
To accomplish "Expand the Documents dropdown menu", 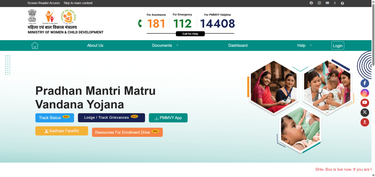I will 165,46.
